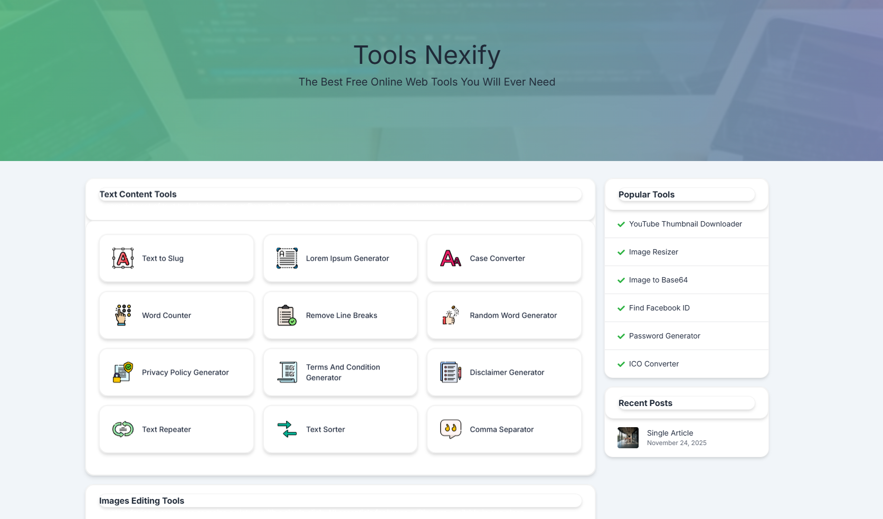Open the Image Resizer tool link
The width and height of the screenshot is (883, 519).
(653, 252)
